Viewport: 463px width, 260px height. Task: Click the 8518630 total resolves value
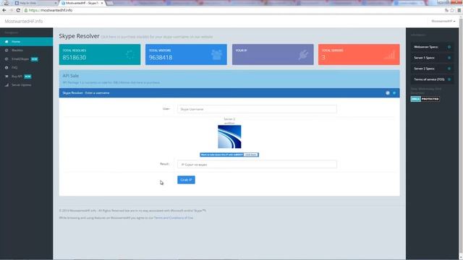74,58
